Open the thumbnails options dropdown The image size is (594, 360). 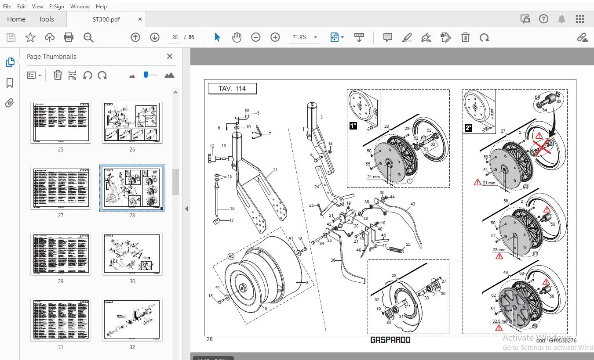click(x=34, y=75)
